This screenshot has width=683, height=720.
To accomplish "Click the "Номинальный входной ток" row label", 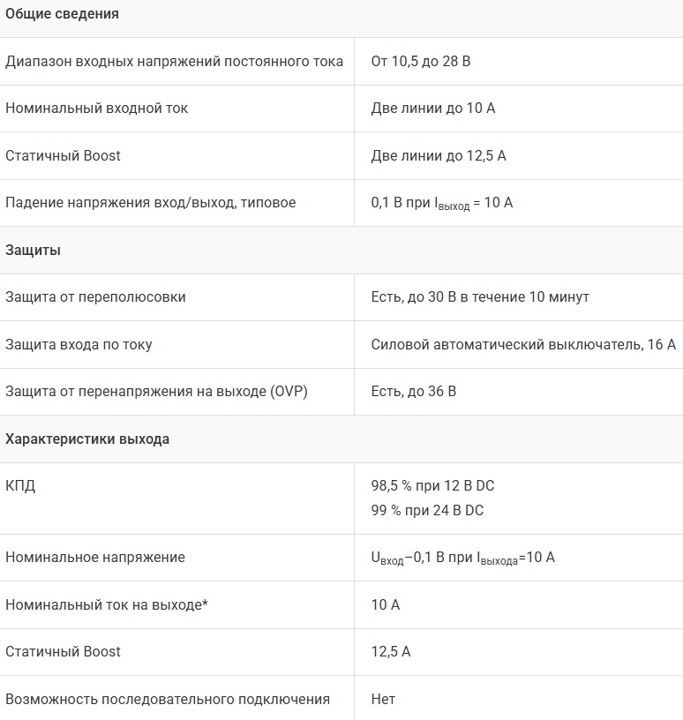I will [x=96, y=109].
